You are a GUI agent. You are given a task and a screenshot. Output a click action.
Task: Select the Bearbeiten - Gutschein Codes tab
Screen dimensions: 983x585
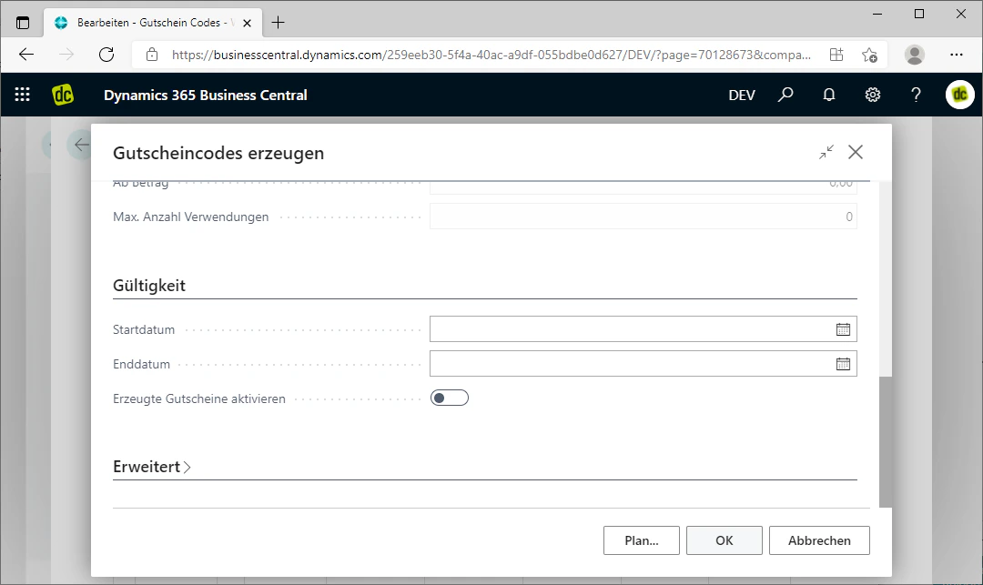pyautogui.click(x=152, y=23)
